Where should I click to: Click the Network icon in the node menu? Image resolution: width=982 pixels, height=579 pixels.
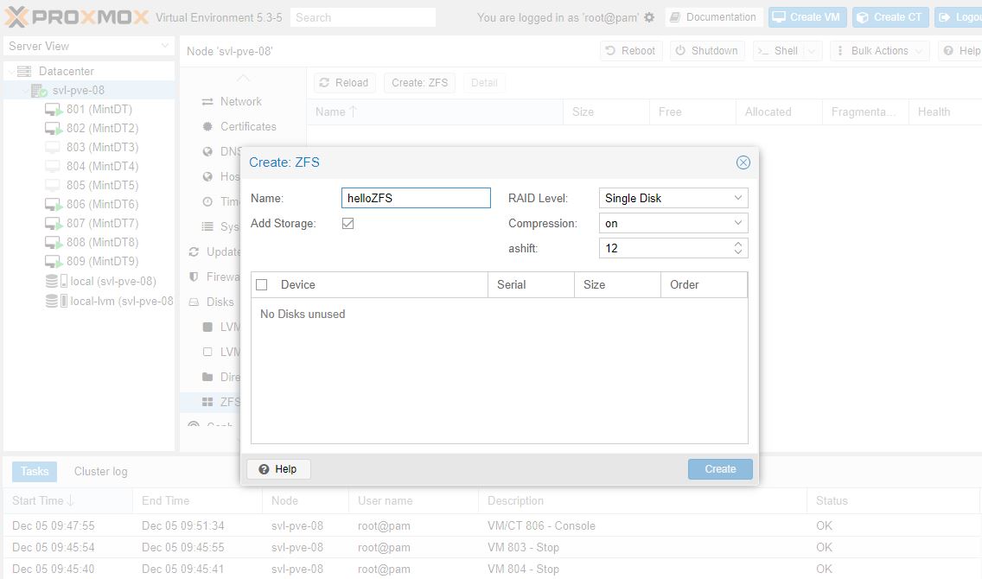[207, 102]
